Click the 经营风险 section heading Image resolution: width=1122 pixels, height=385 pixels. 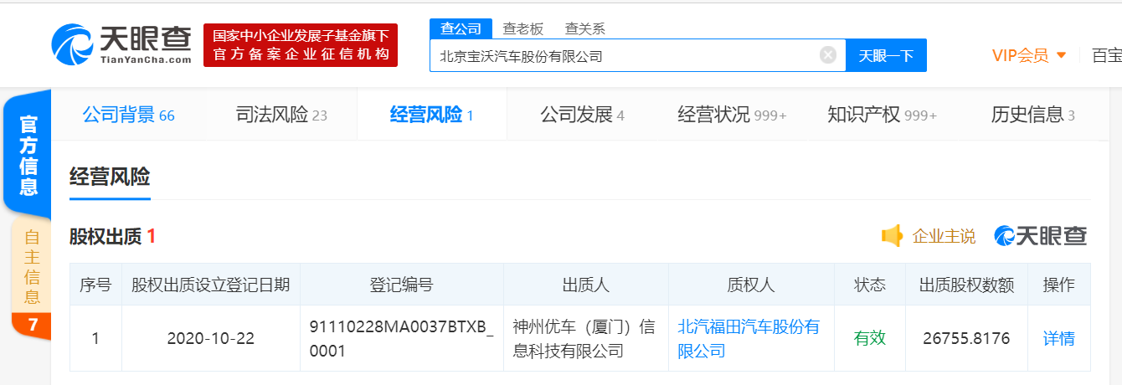[110, 177]
